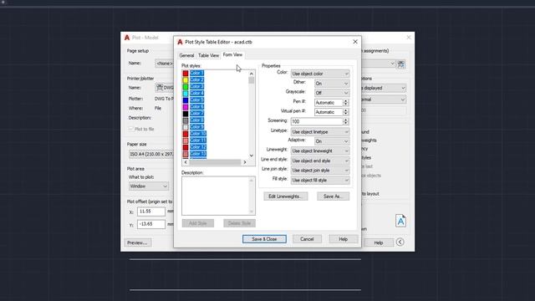Select Color 11 plot style
Image resolution: width=535 pixels, height=301 pixels.
[x=198, y=140]
